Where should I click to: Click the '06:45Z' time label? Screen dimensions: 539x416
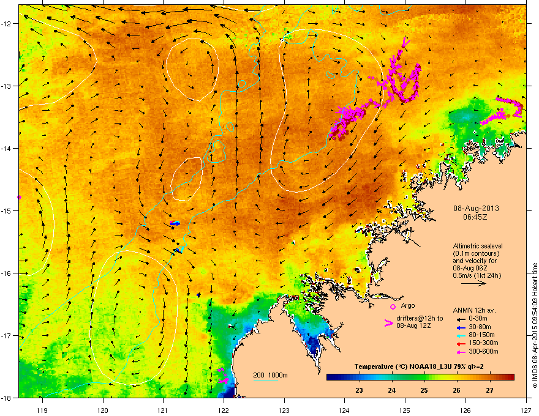click(x=475, y=217)
